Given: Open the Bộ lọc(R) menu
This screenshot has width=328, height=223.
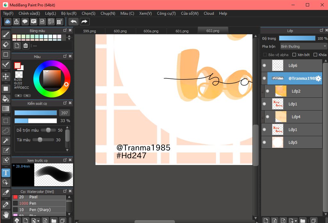Looking at the screenshot, I should click(69, 13).
